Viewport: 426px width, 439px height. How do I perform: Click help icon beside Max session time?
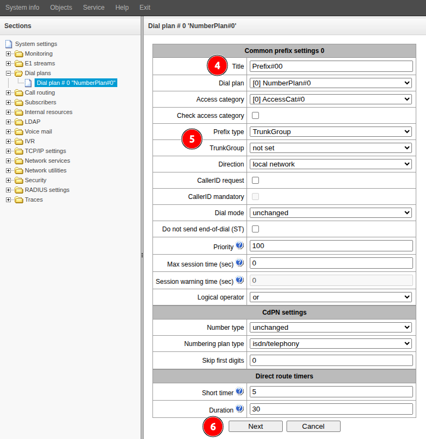point(239,263)
